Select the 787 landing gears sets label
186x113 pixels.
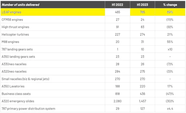point(17,49)
